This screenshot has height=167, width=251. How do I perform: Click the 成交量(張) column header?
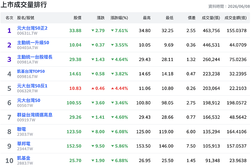click(x=211, y=18)
